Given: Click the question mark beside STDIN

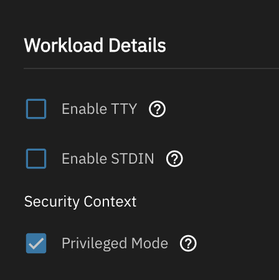Looking at the screenshot, I should coord(174,159).
